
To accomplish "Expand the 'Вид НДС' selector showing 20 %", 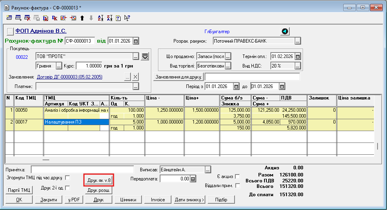I will (298, 66).
